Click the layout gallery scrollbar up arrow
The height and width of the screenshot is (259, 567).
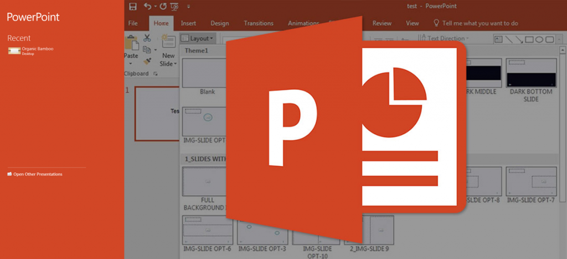coord(563,50)
